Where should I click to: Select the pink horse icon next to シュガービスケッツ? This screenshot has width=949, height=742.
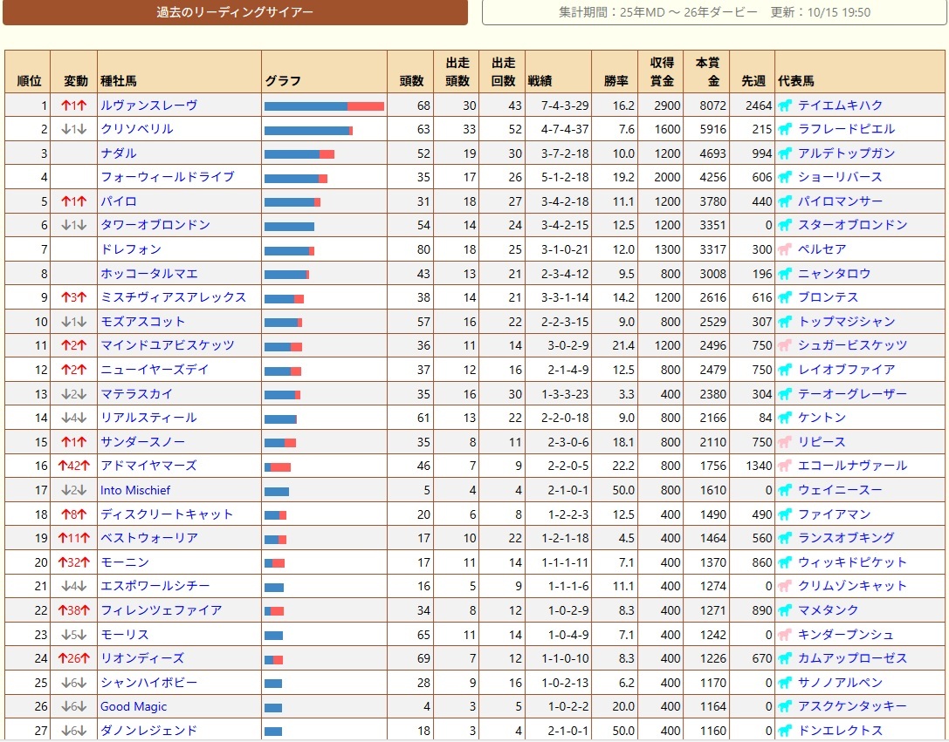point(785,345)
